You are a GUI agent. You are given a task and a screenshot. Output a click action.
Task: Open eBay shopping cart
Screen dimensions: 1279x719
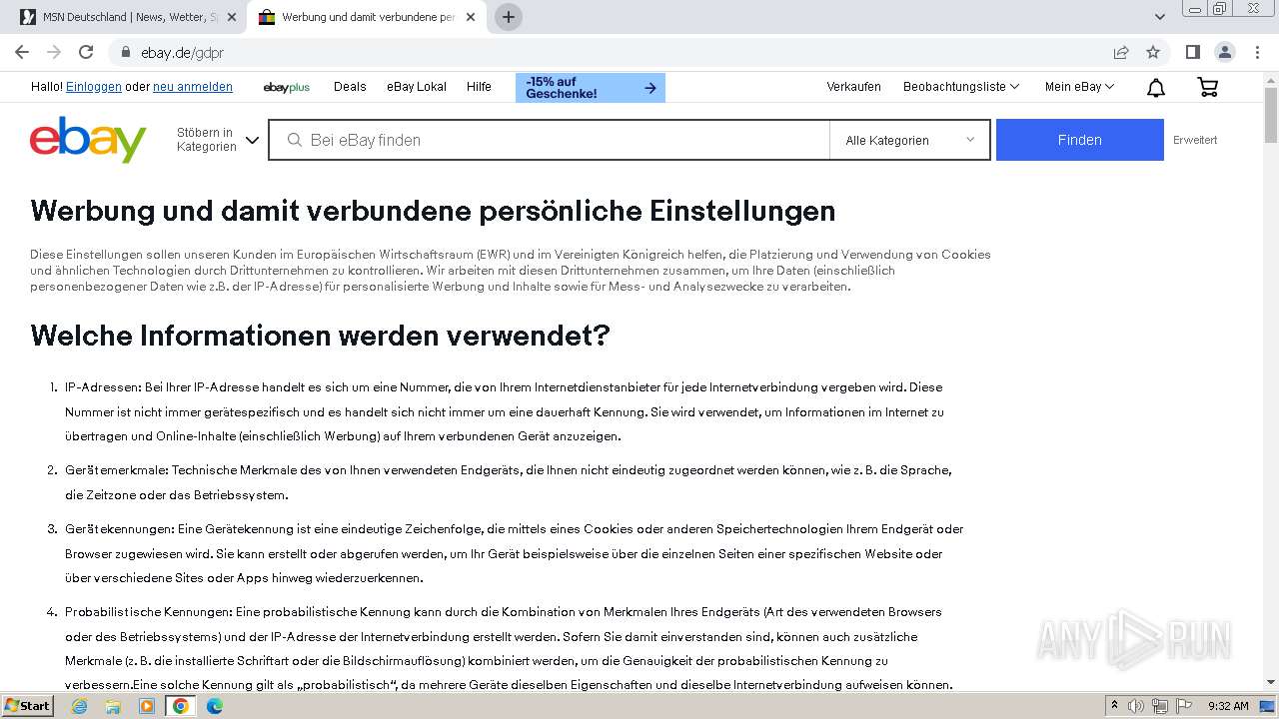tap(1207, 88)
